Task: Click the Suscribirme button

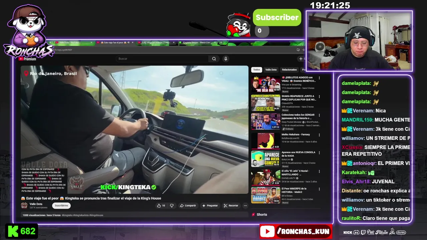Action: click(x=61, y=206)
